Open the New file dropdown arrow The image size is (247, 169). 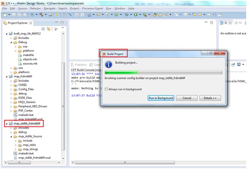(9, 15)
